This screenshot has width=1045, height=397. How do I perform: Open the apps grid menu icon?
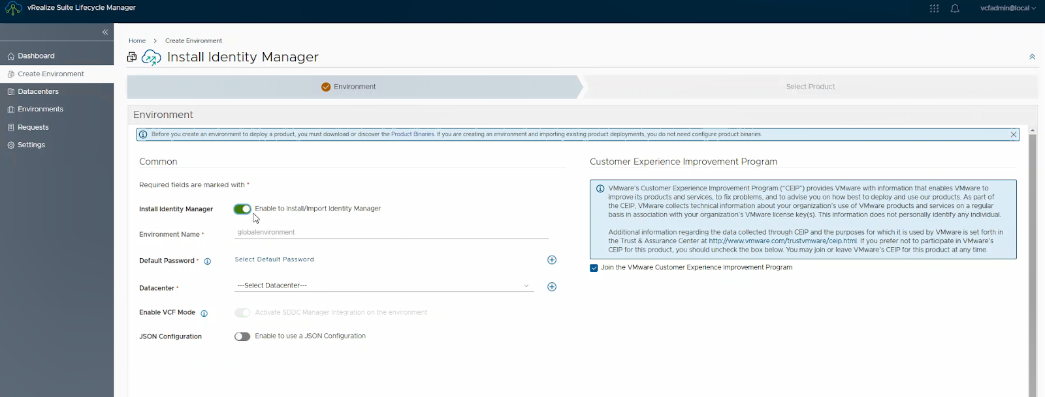pos(934,8)
